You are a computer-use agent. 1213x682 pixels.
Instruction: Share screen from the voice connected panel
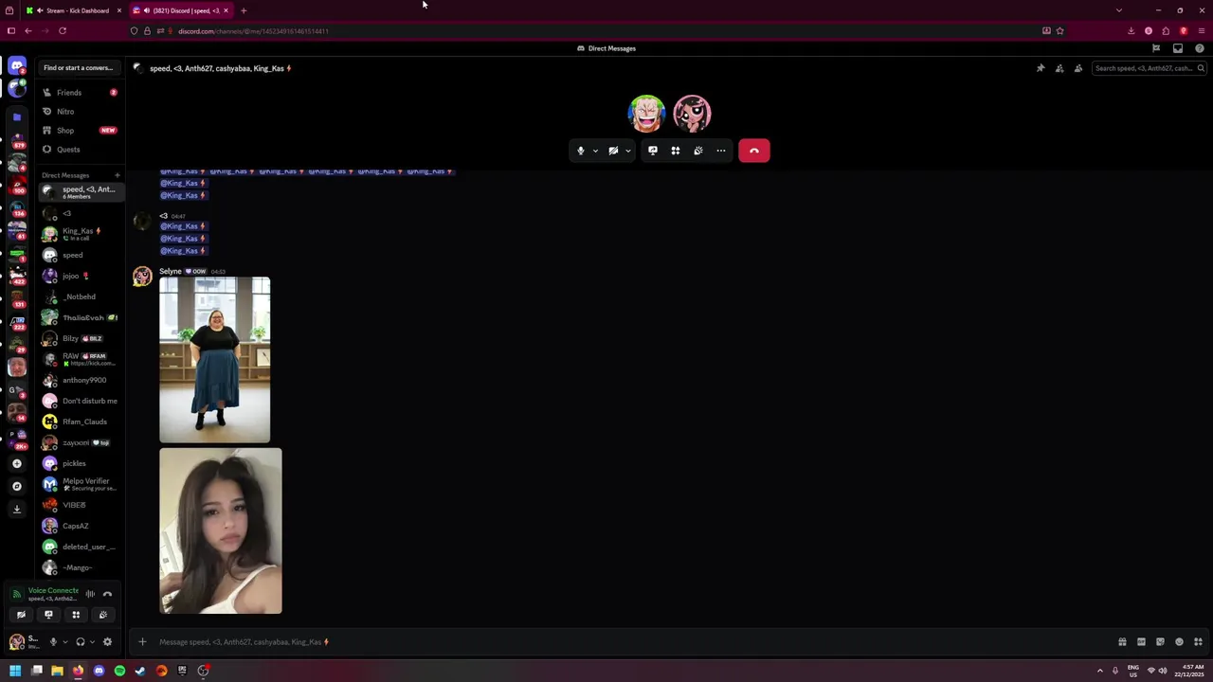click(x=48, y=615)
